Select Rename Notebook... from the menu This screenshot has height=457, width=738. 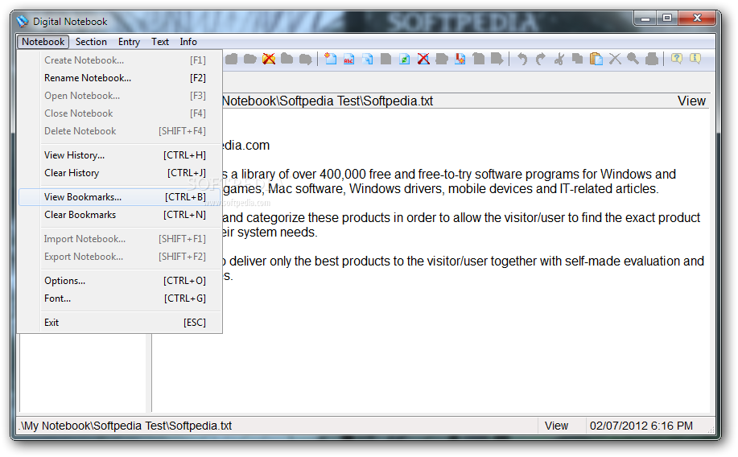click(120, 78)
